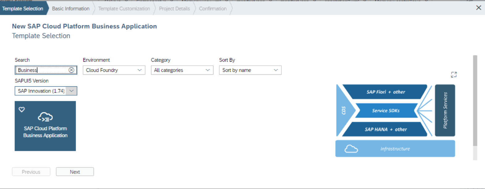Image resolution: width=485 pixels, height=189 pixels.
Task: Select SAP Cloud Platform Business Application tile
Action: pyautogui.click(x=45, y=132)
